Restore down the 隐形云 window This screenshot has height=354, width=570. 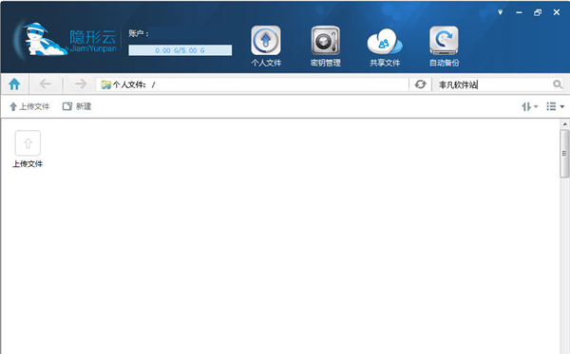point(538,12)
